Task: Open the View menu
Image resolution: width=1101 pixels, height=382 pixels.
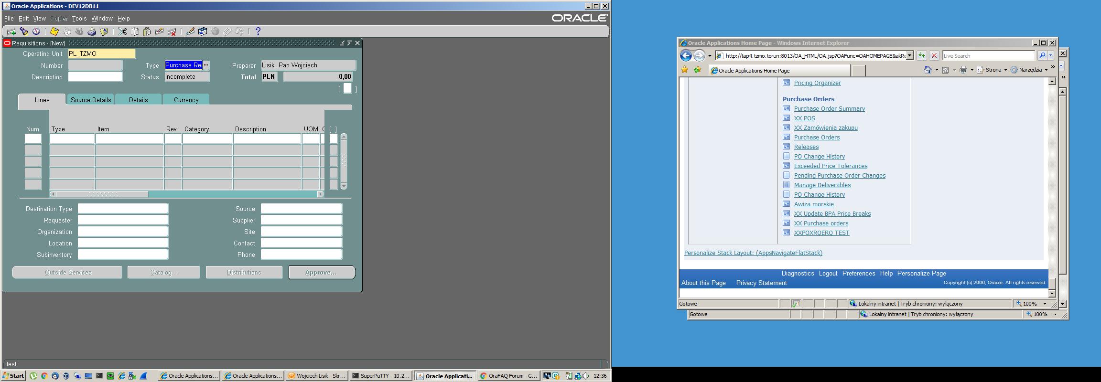Action: tap(39, 19)
